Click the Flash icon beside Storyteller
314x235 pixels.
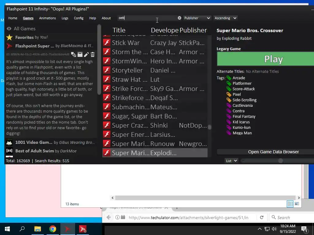[106, 70]
